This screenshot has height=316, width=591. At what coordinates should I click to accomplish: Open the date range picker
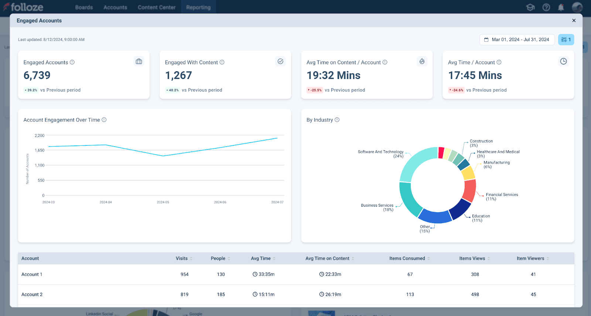click(517, 39)
